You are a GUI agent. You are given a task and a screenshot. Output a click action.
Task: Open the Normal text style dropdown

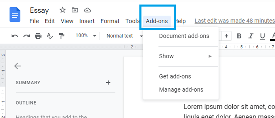(x=125, y=36)
